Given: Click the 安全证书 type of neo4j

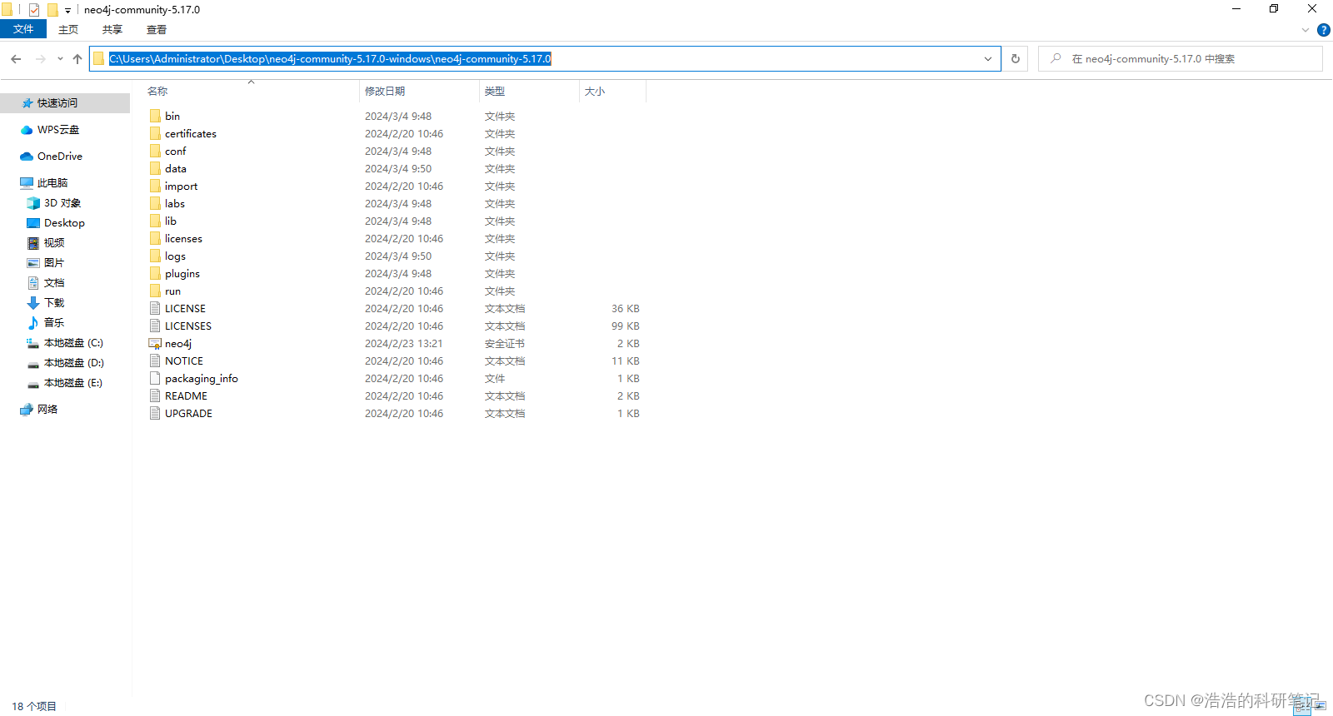Looking at the screenshot, I should pos(505,344).
